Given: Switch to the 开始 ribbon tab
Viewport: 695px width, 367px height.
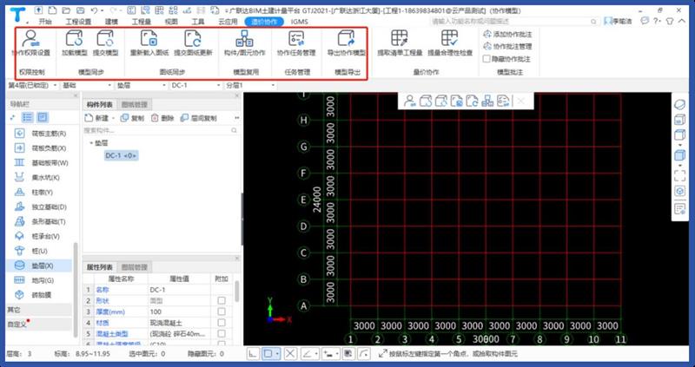Looking at the screenshot, I should point(45,21).
